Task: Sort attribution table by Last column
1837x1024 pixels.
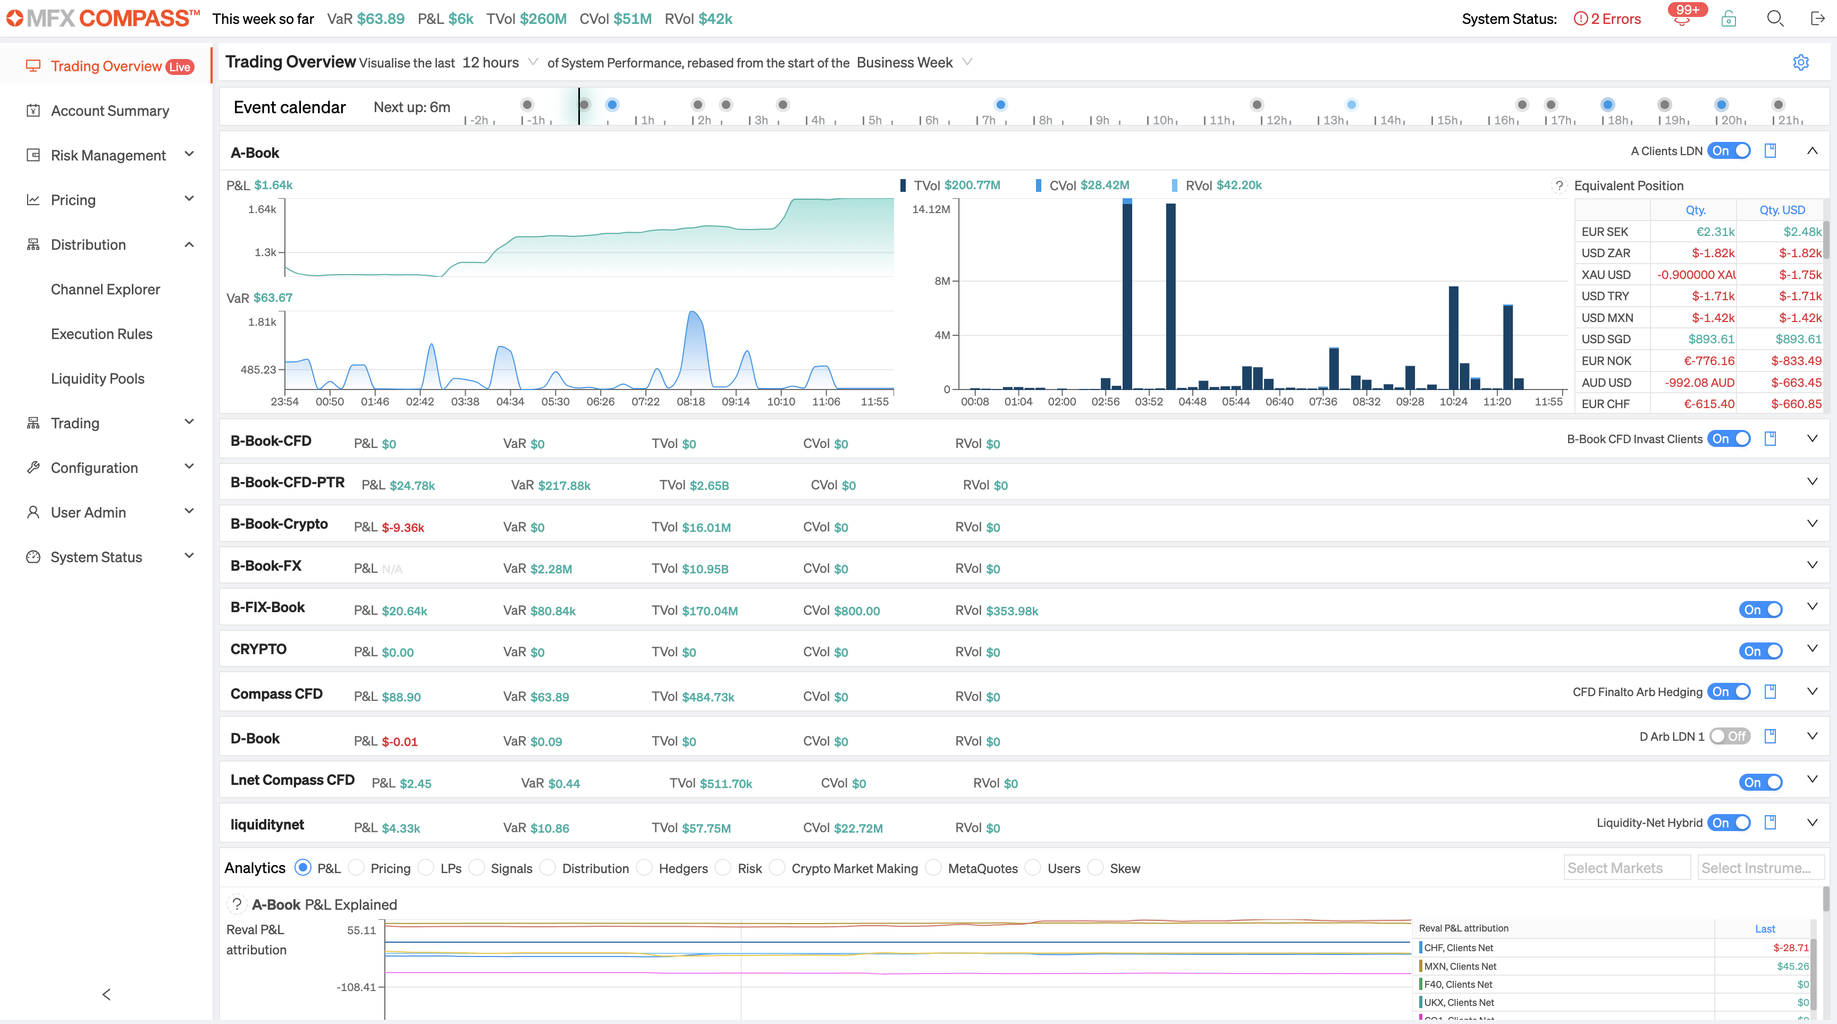Action: pos(1765,928)
